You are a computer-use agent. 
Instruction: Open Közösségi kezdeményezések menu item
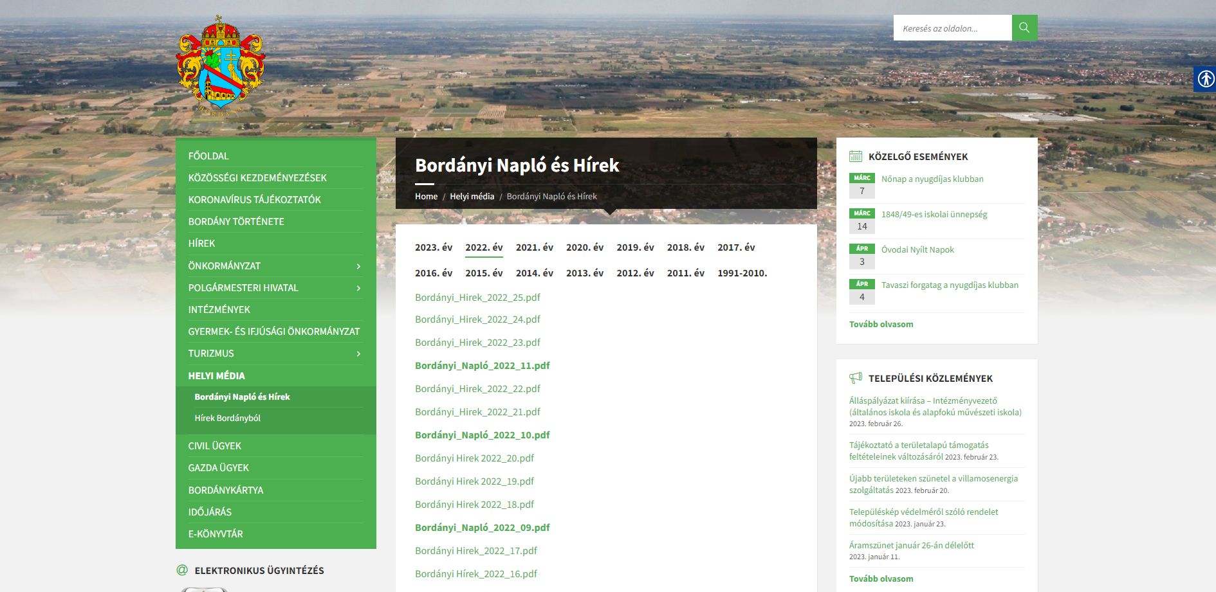[257, 177]
